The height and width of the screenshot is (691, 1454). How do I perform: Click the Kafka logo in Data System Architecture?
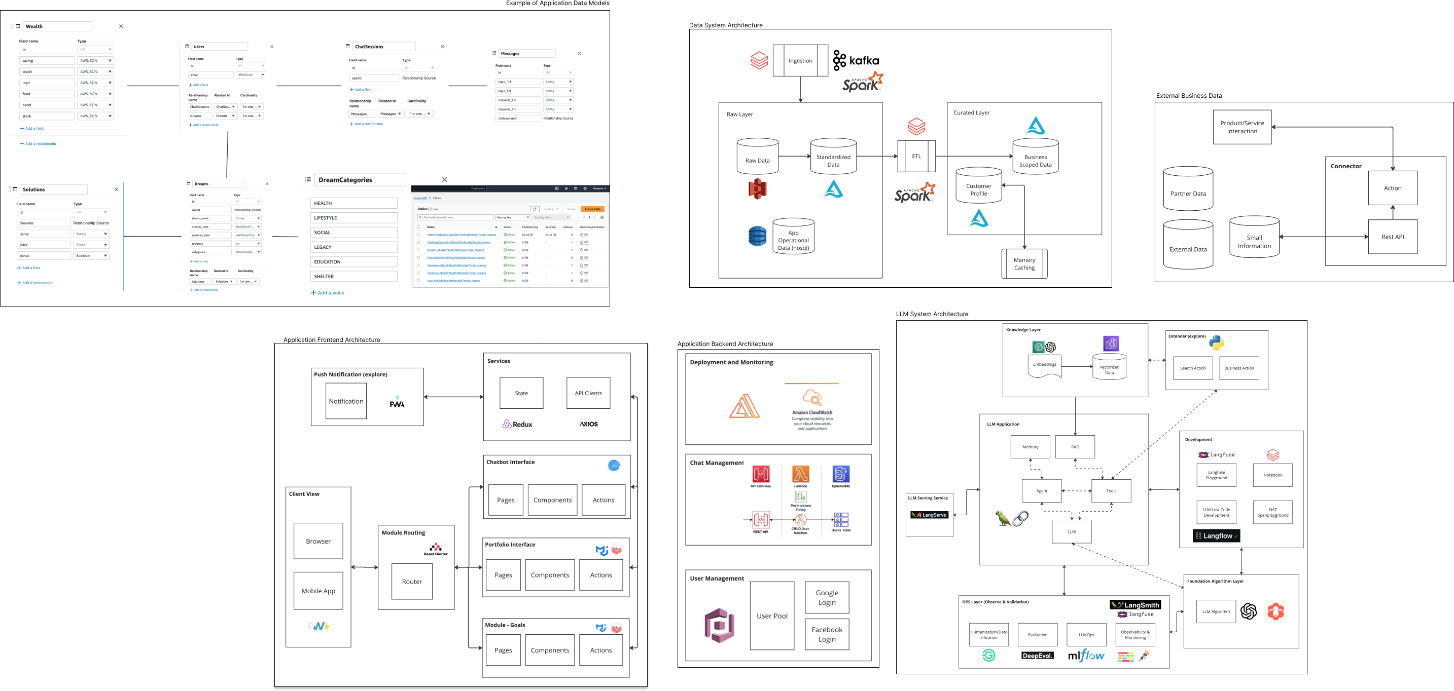point(856,60)
